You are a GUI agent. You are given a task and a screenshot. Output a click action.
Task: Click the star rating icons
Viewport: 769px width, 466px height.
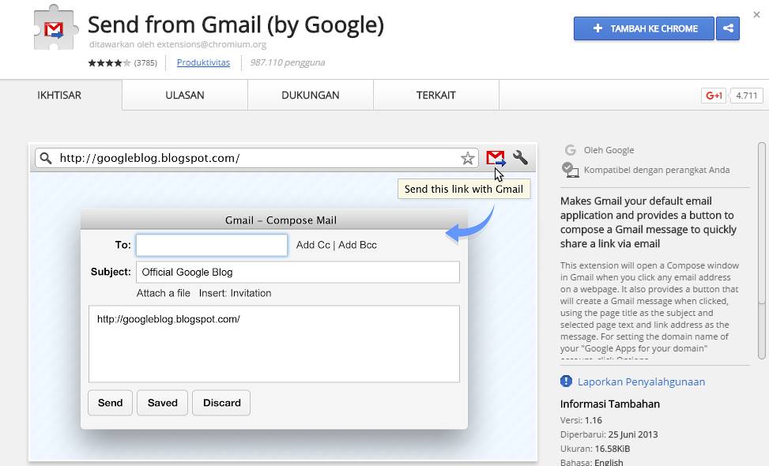pyautogui.click(x=109, y=62)
